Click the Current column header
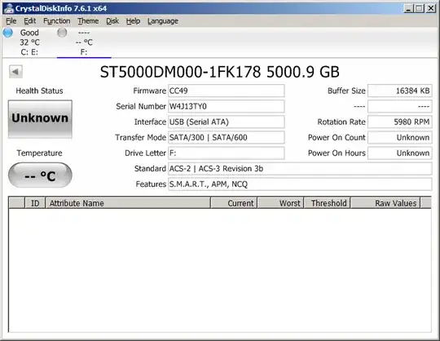This screenshot has height=341, width=440. pyautogui.click(x=234, y=203)
